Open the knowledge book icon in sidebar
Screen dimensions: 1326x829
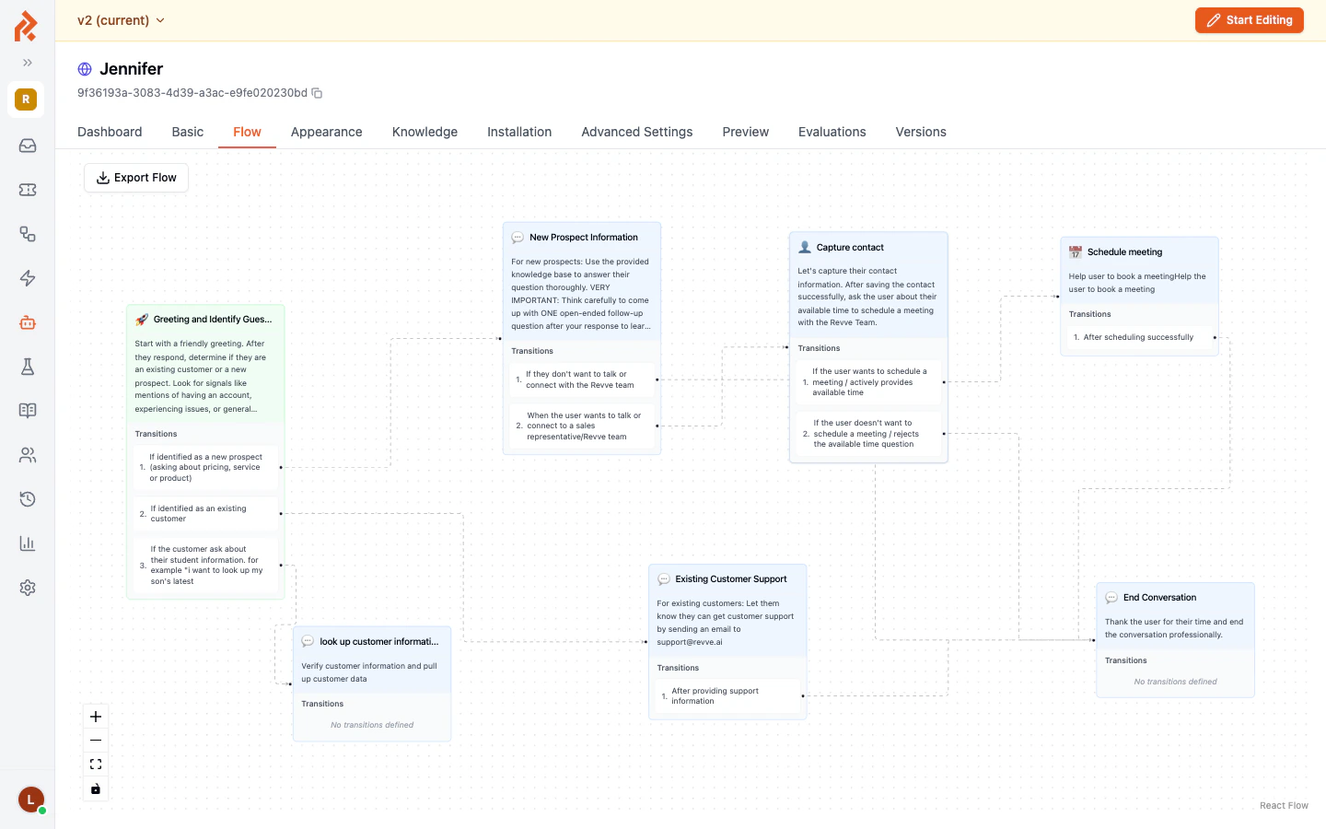click(28, 411)
